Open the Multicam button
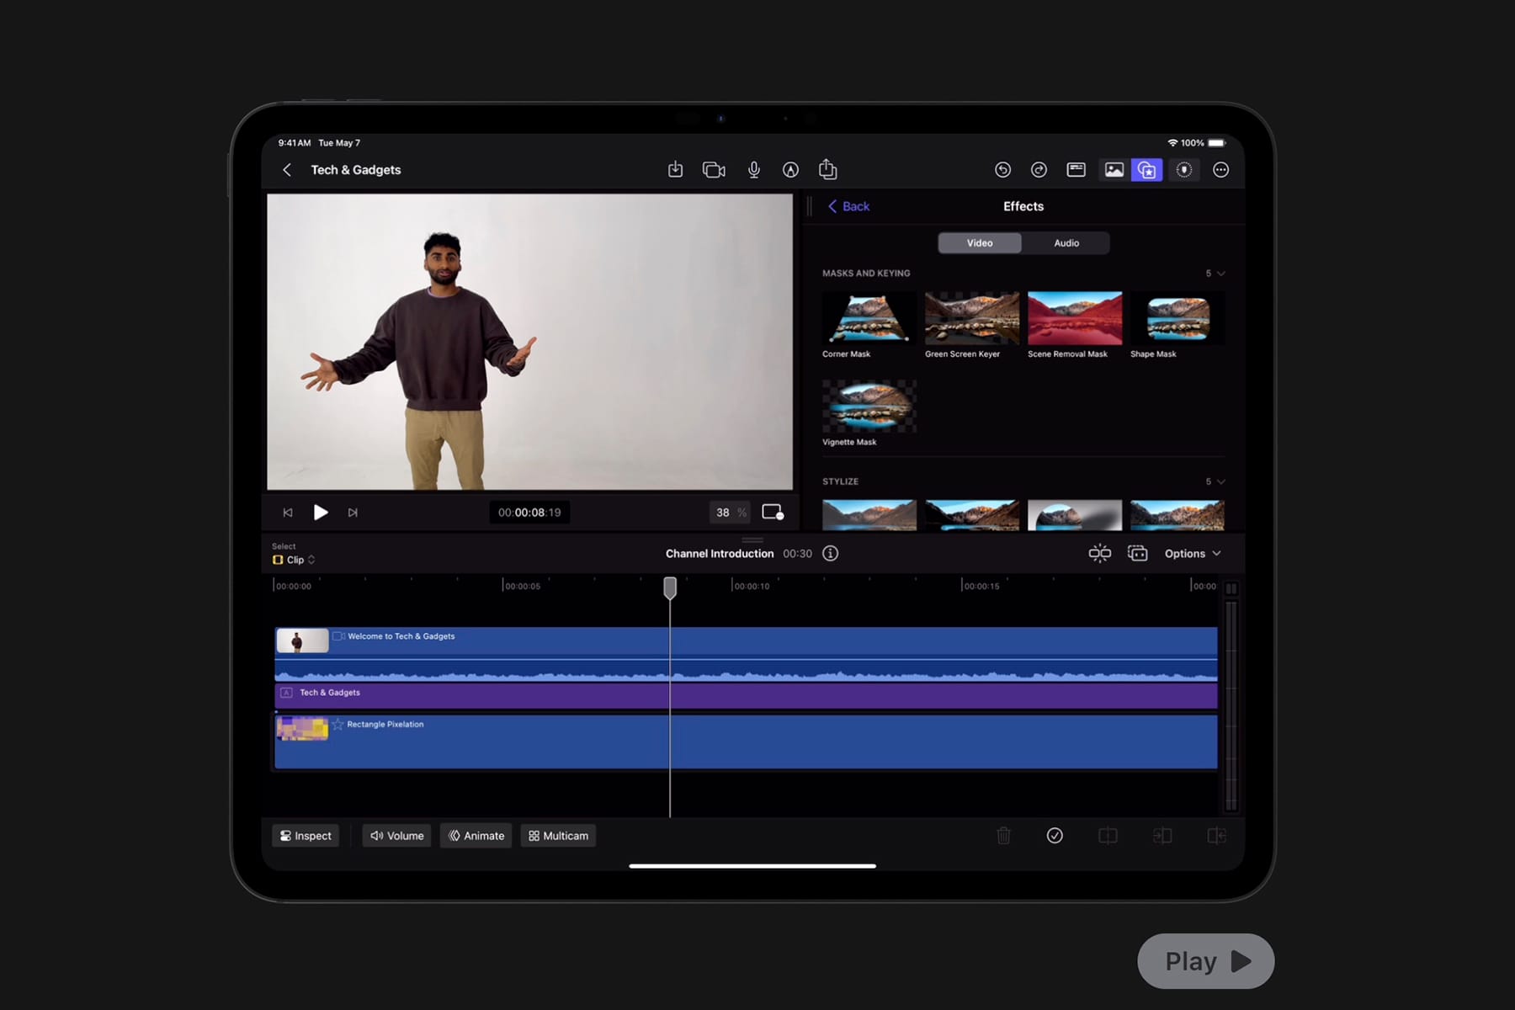Image resolution: width=1515 pixels, height=1010 pixels. click(559, 836)
